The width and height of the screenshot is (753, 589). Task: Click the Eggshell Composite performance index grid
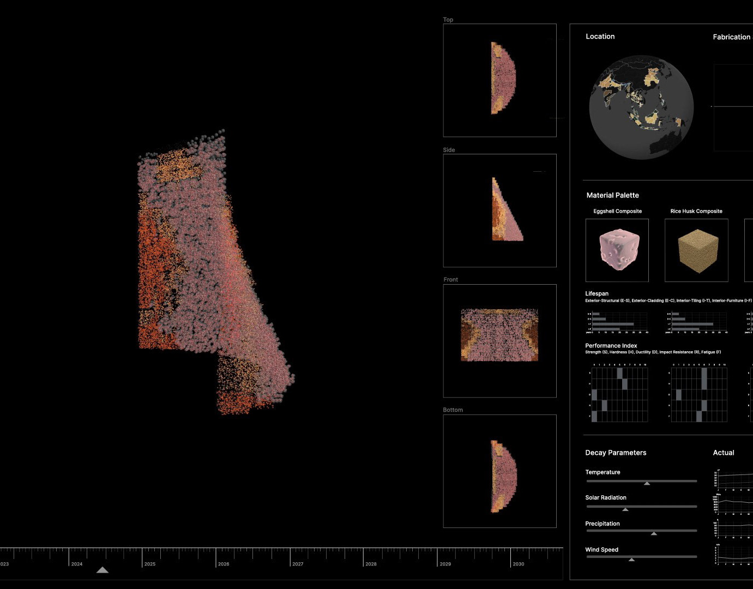pos(618,392)
